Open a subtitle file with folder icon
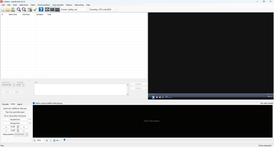 tap(8, 10)
